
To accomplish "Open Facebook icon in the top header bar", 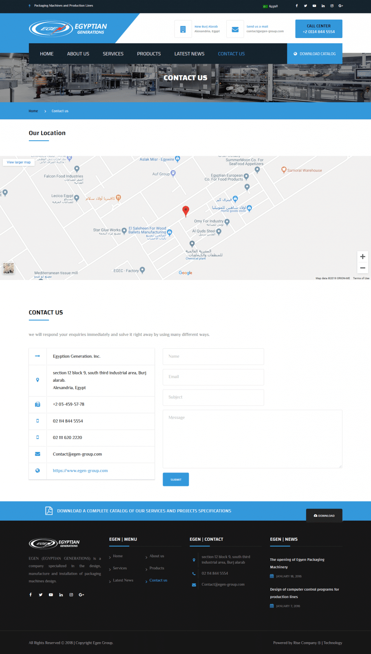I will coord(296,6).
